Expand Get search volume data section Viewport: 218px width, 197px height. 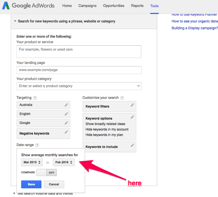point(14,193)
